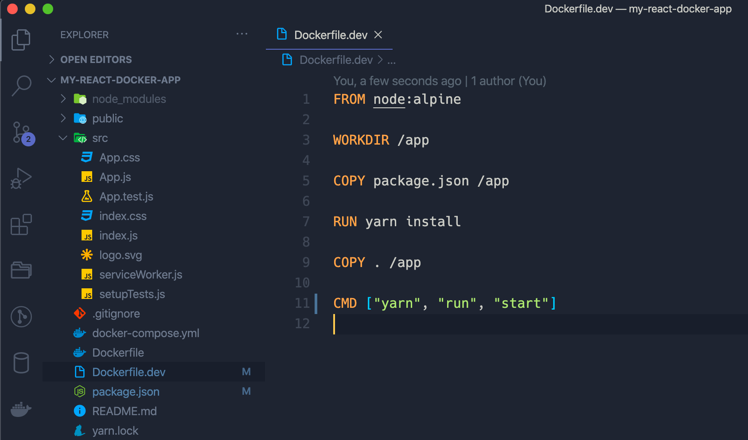Open the Search view in the activity bar
748x440 pixels.
pos(21,85)
